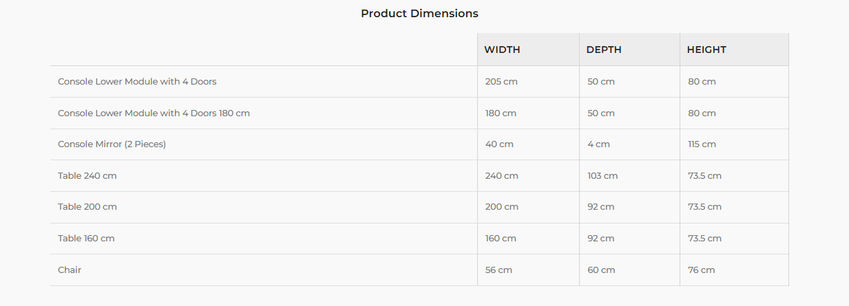The height and width of the screenshot is (306, 849).
Task: Click the 240 cm width value
Action: tap(501, 175)
